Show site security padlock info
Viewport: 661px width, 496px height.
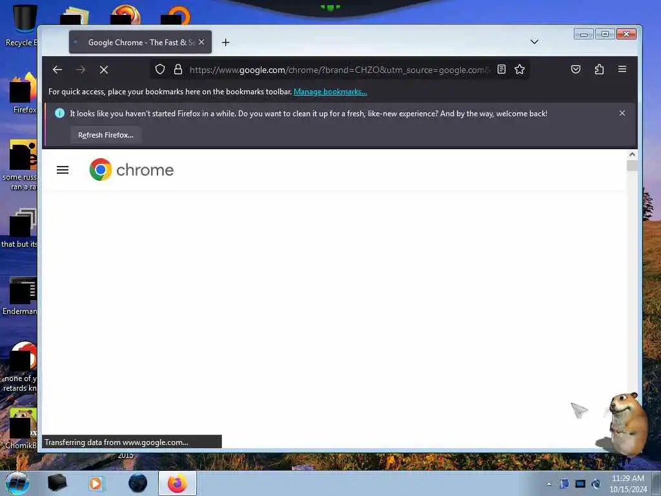(178, 69)
